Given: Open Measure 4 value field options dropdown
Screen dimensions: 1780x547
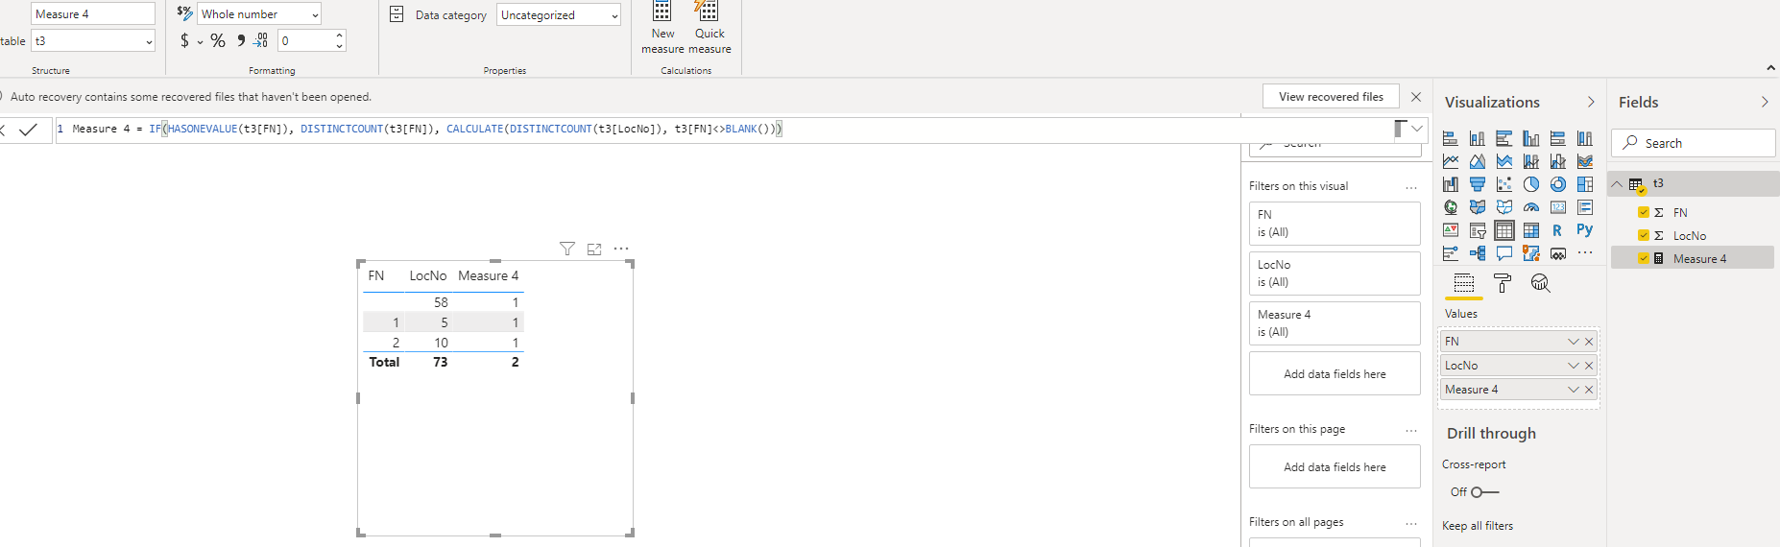Looking at the screenshot, I should coord(1574,390).
